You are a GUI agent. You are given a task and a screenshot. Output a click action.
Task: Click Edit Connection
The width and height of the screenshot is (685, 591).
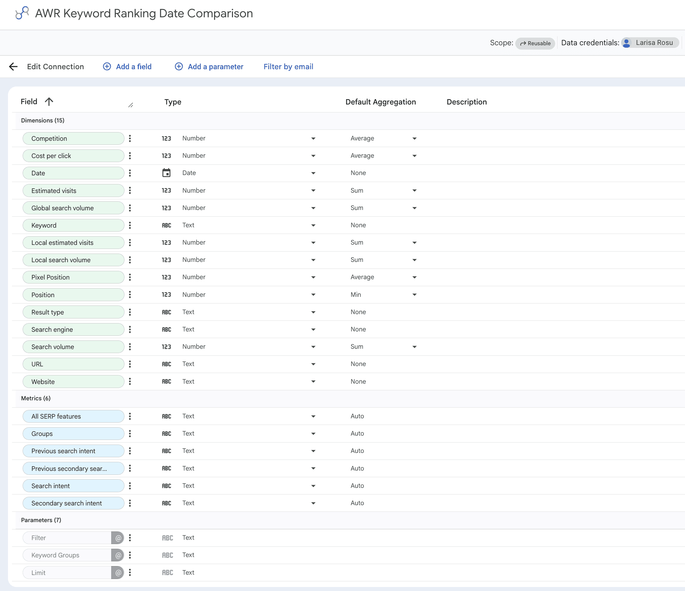click(x=55, y=67)
